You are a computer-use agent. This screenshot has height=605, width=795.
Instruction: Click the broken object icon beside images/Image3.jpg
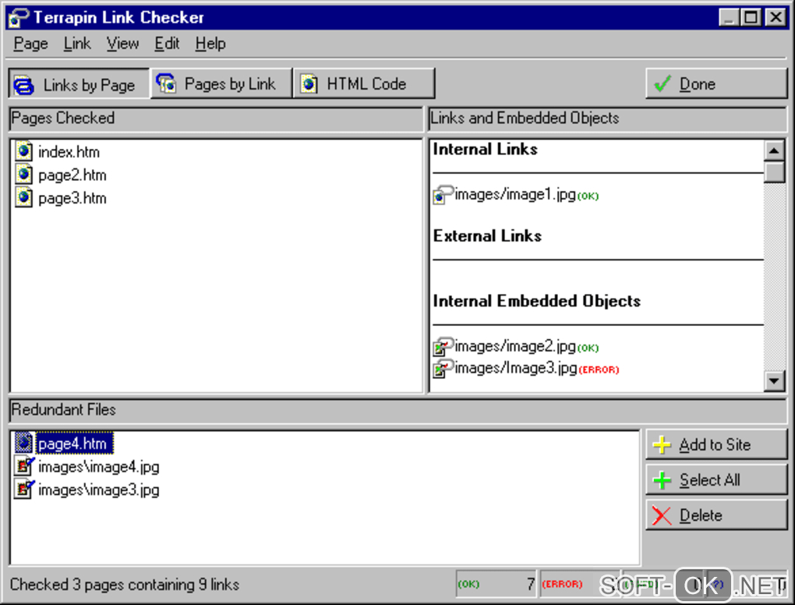point(443,369)
